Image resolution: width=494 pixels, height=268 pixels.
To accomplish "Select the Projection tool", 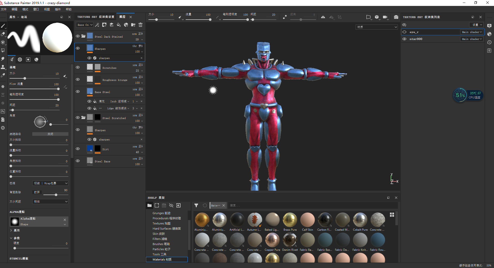I will (x=3, y=42).
